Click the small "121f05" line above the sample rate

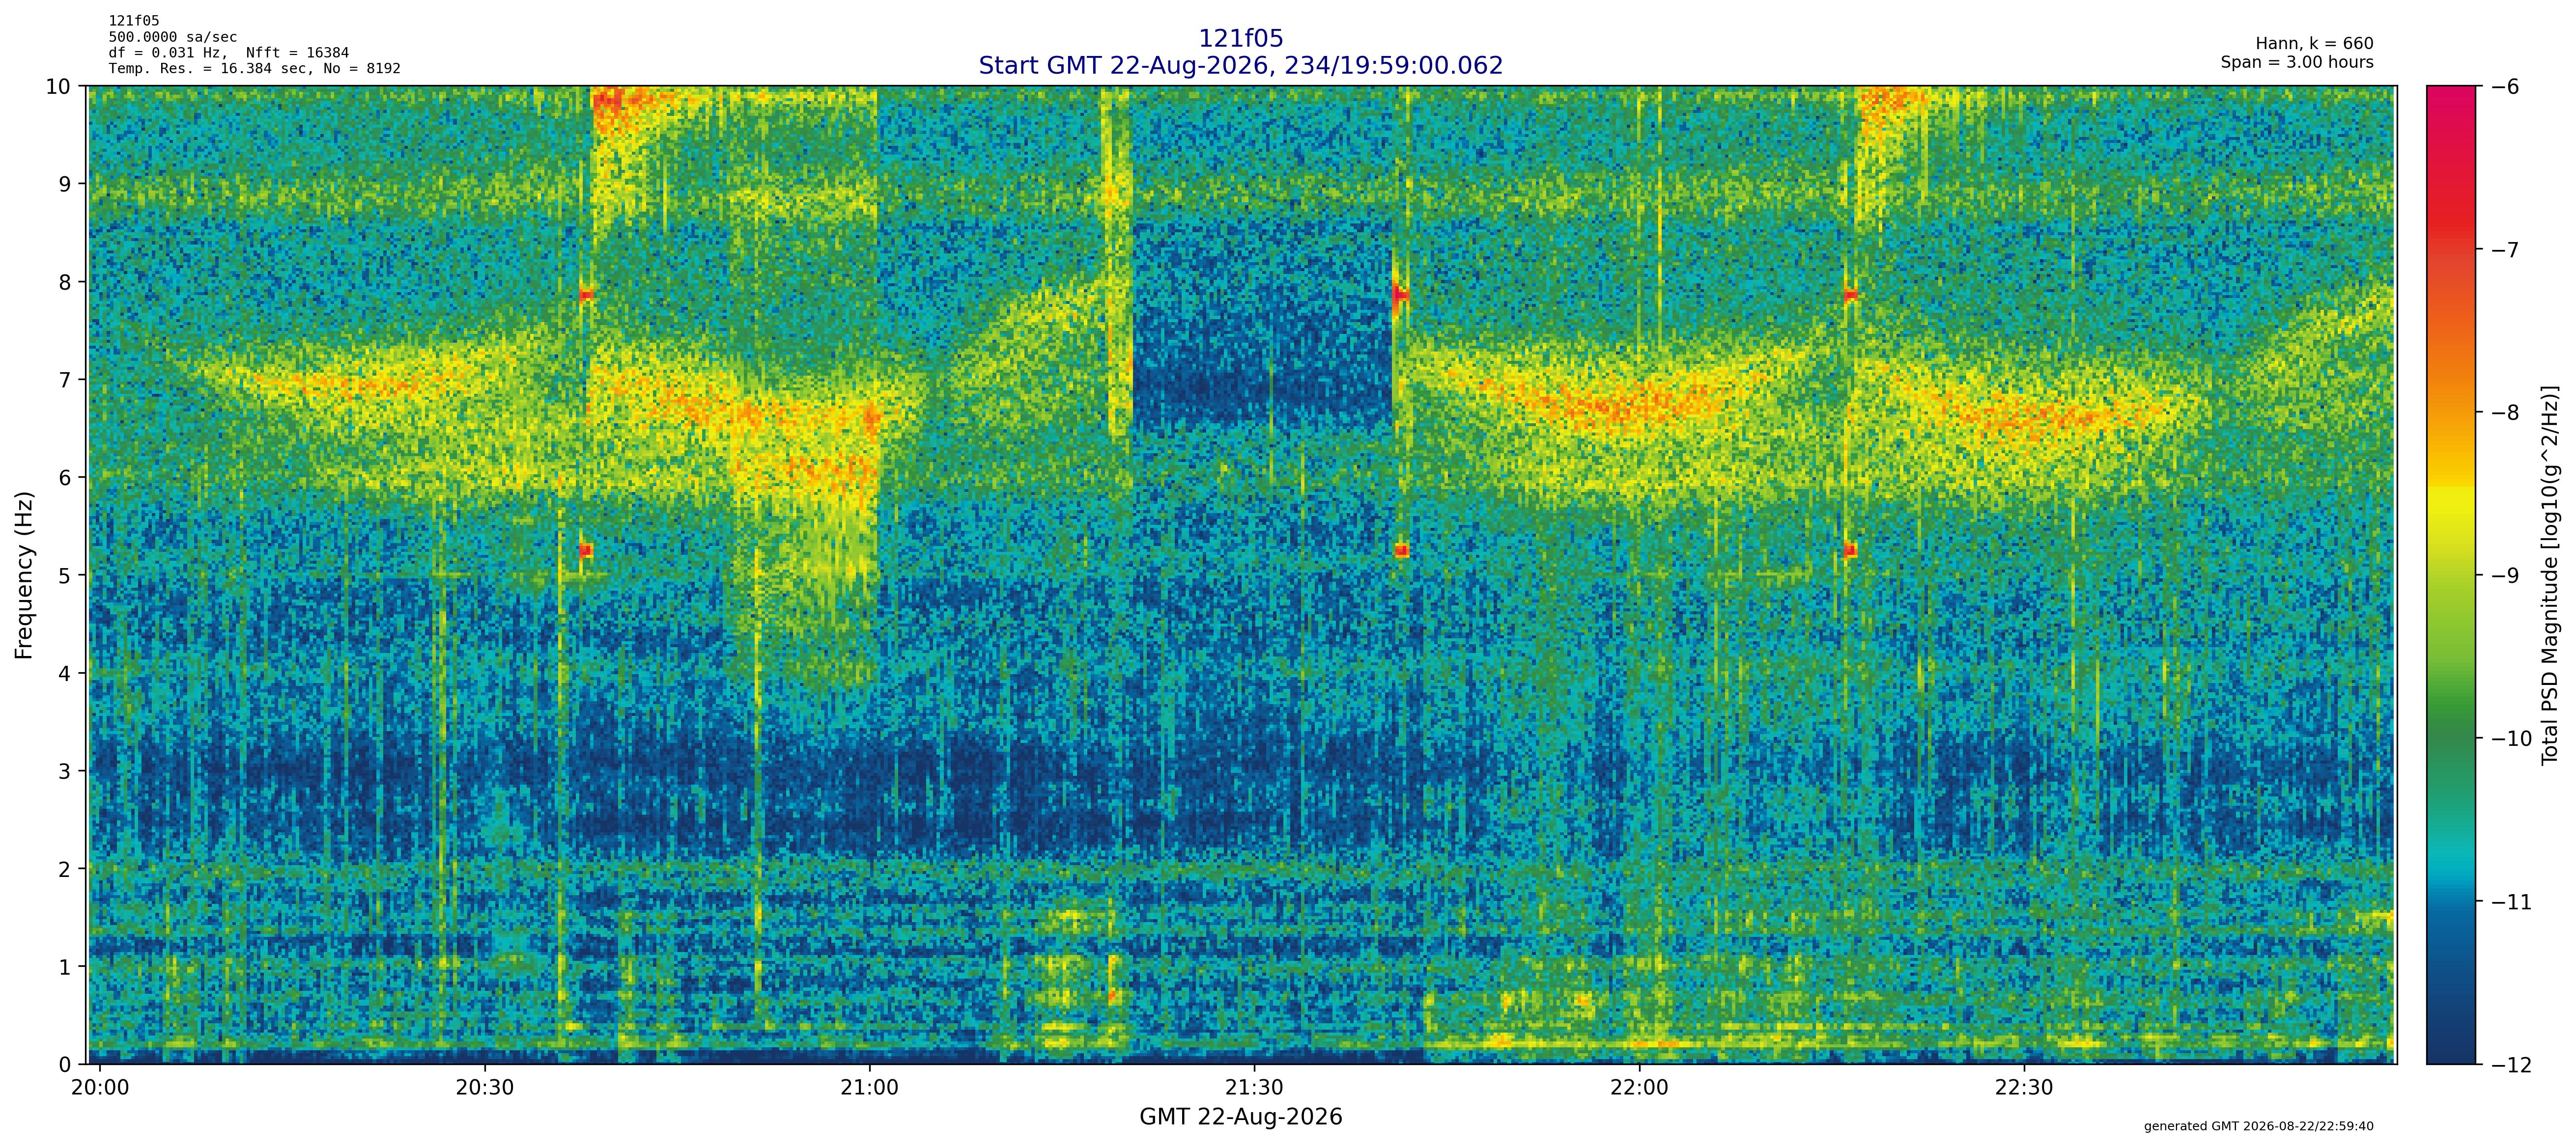click(x=134, y=21)
